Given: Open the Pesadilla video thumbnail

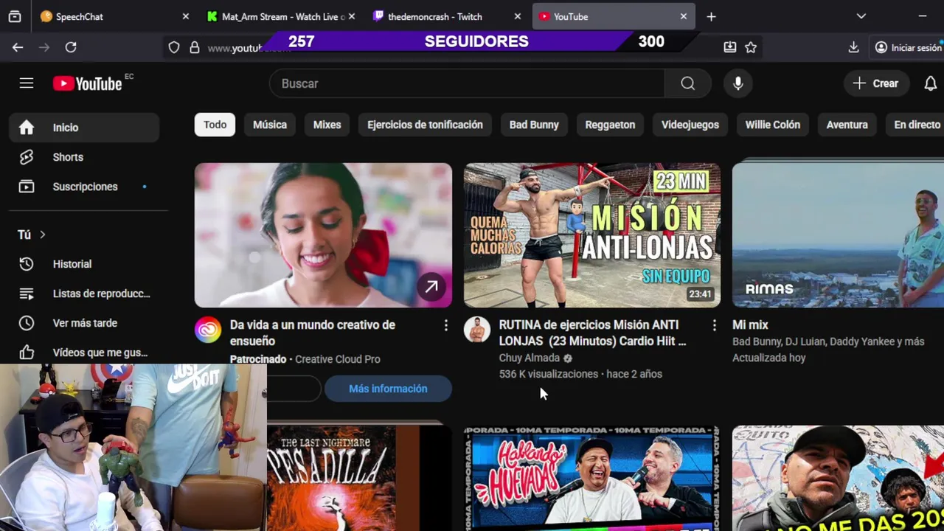Looking at the screenshot, I should point(360,478).
